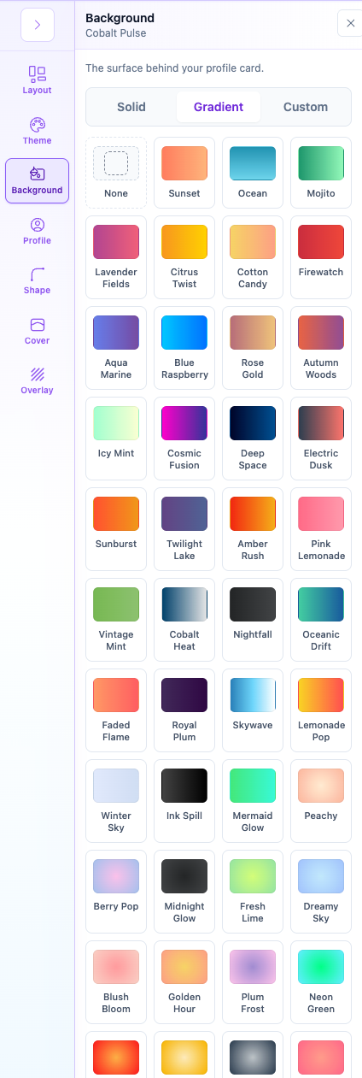The image size is (362, 1078).
Task: Apply the Blue Raspberry gradient
Action: [x=184, y=348]
